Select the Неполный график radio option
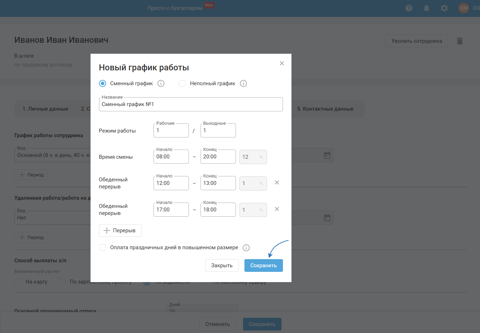480x333 pixels. (182, 83)
